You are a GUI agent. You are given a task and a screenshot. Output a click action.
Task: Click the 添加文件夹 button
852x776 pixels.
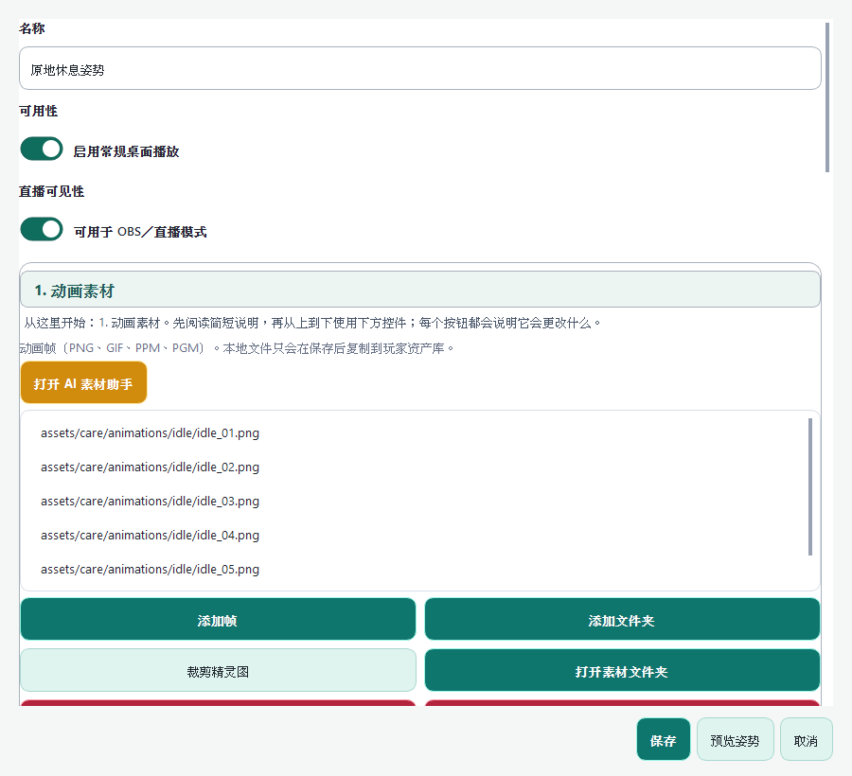pyautogui.click(x=622, y=619)
